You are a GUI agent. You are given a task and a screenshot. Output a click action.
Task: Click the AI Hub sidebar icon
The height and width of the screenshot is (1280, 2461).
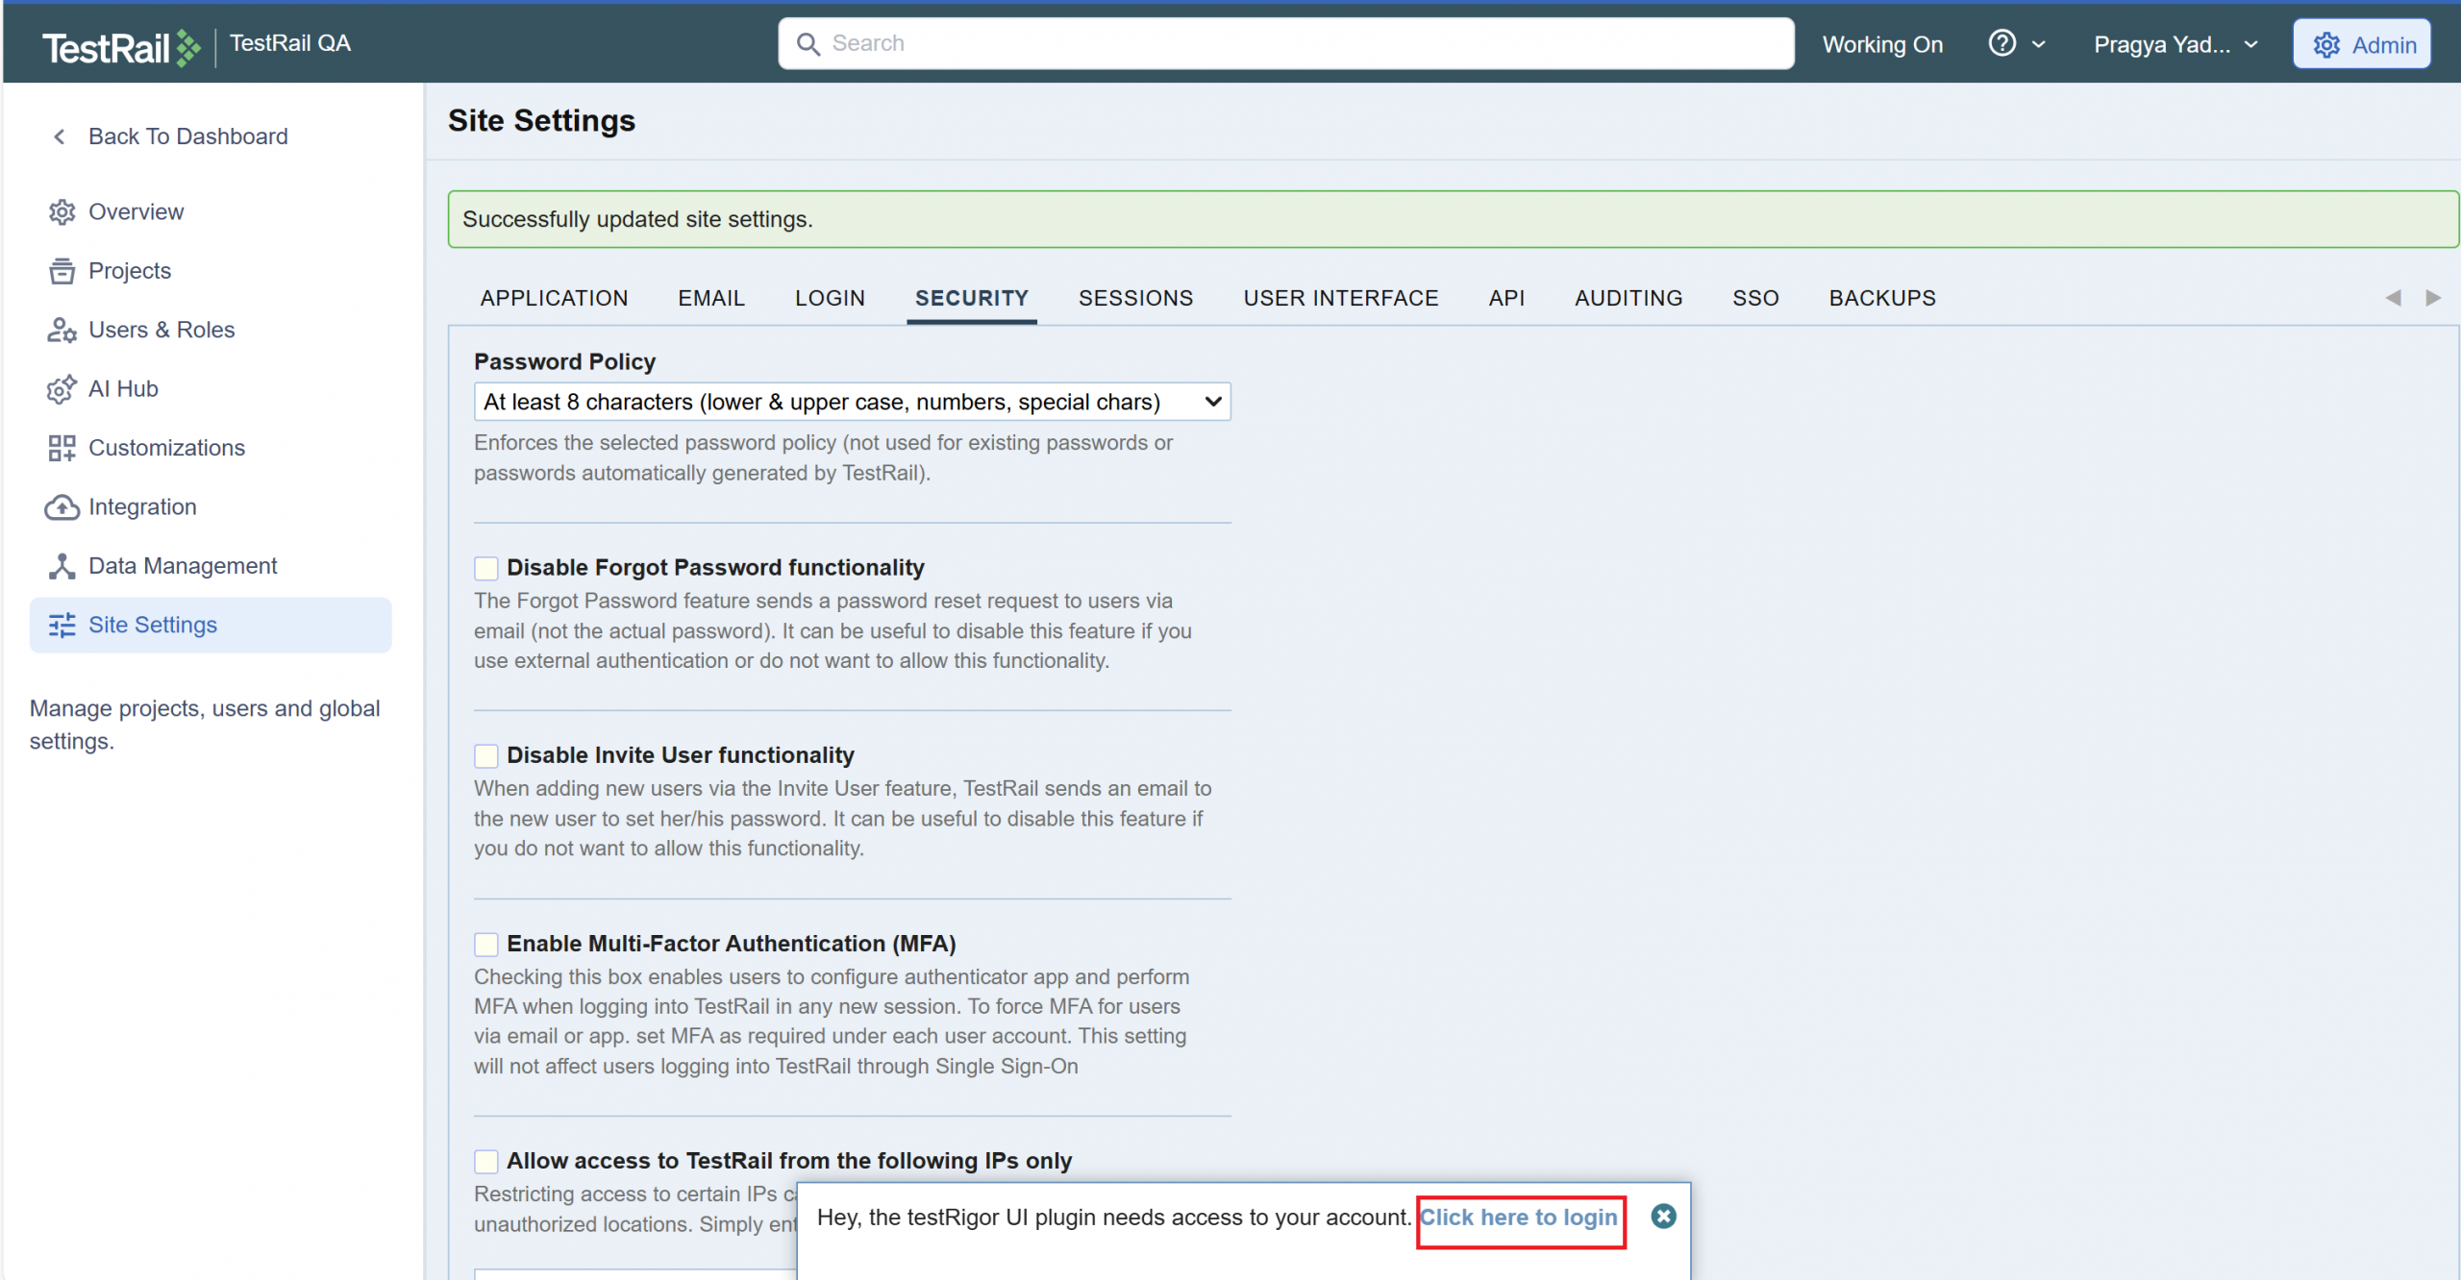tap(62, 389)
